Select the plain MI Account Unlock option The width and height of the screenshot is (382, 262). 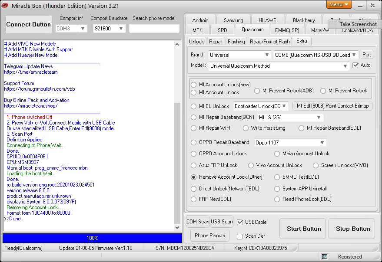click(194, 92)
